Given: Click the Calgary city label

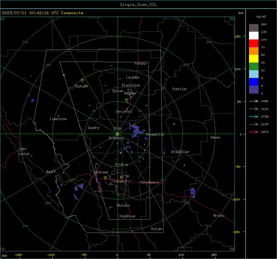Looking at the screenshot, I should [120, 181].
